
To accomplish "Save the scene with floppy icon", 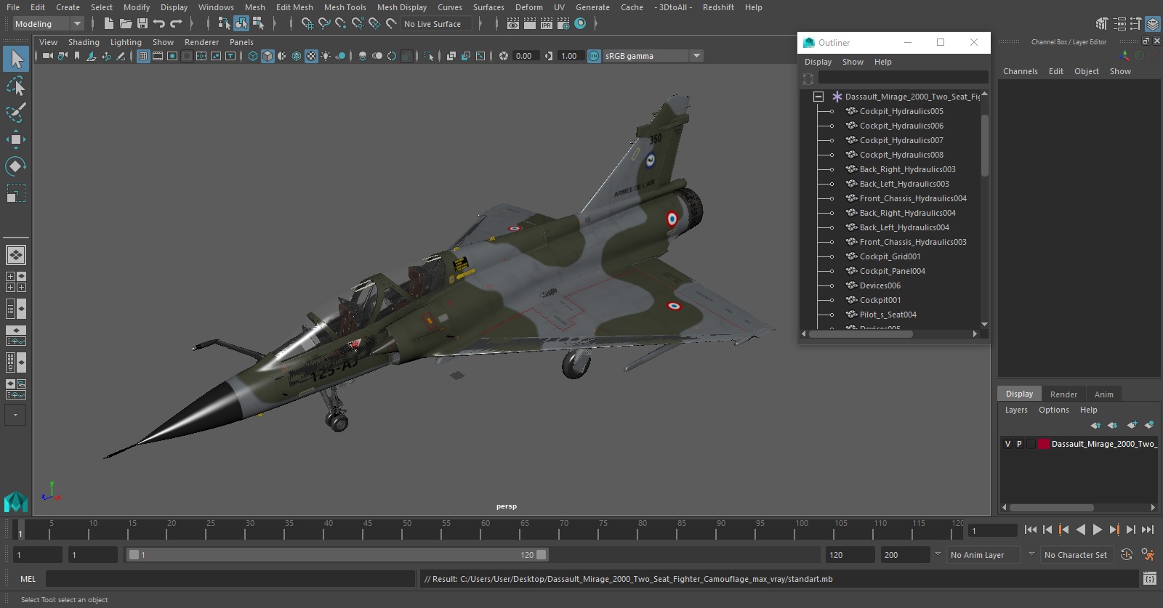I will (142, 24).
